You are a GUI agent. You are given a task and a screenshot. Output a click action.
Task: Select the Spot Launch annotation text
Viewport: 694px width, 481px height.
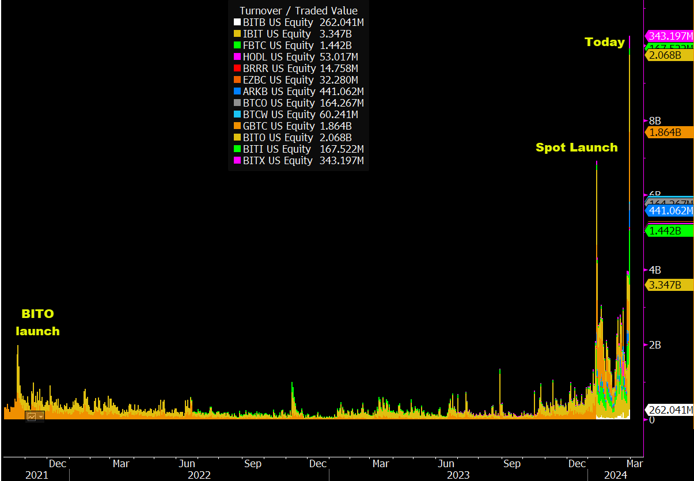click(577, 147)
